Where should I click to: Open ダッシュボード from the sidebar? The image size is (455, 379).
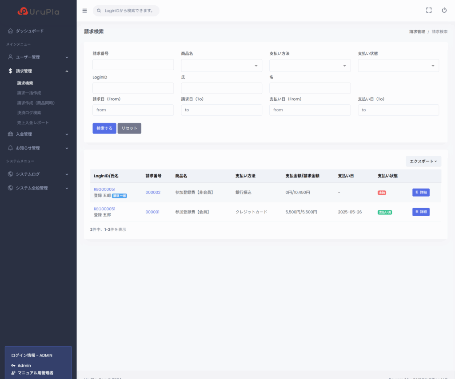(x=30, y=31)
